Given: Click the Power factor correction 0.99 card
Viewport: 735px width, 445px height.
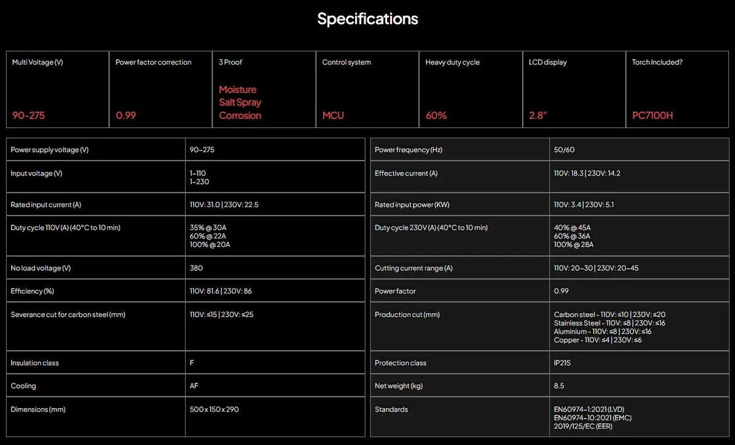Looking at the screenshot, I should click(161, 89).
